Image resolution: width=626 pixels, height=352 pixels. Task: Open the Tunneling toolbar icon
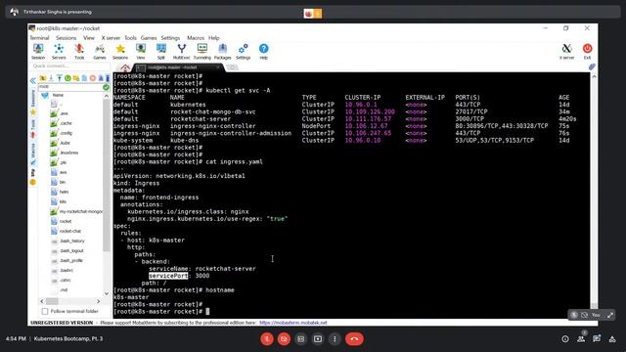202,52
